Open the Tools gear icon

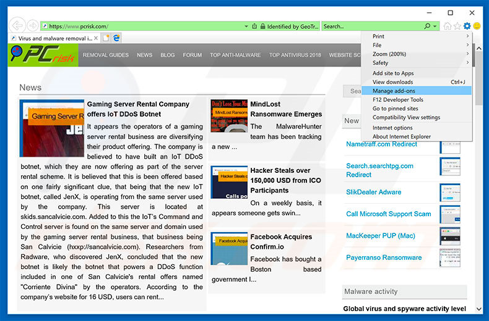[467, 26]
